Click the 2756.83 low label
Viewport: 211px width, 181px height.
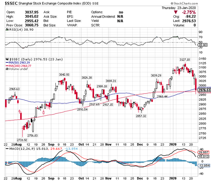tap(33, 135)
